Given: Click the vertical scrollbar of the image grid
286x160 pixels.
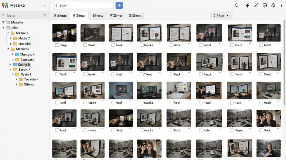Looking at the screenshot, I should click(x=284, y=62).
